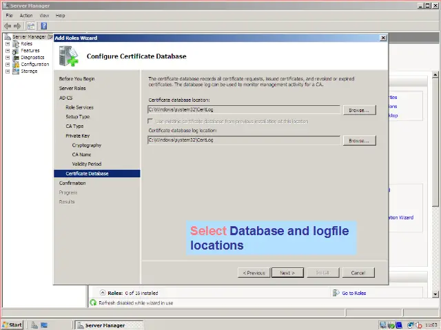Go to AD CS wizard step
This screenshot has height=330, width=441.
pos(66,98)
